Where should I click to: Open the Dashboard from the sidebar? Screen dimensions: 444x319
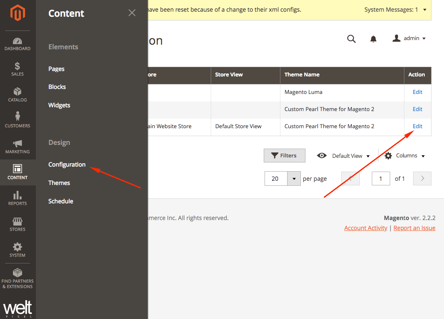pyautogui.click(x=18, y=44)
